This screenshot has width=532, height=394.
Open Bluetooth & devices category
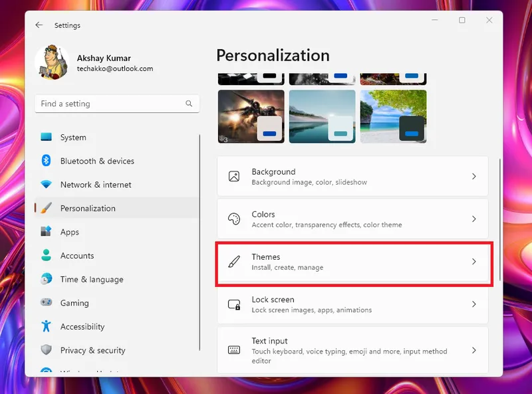coord(117,161)
